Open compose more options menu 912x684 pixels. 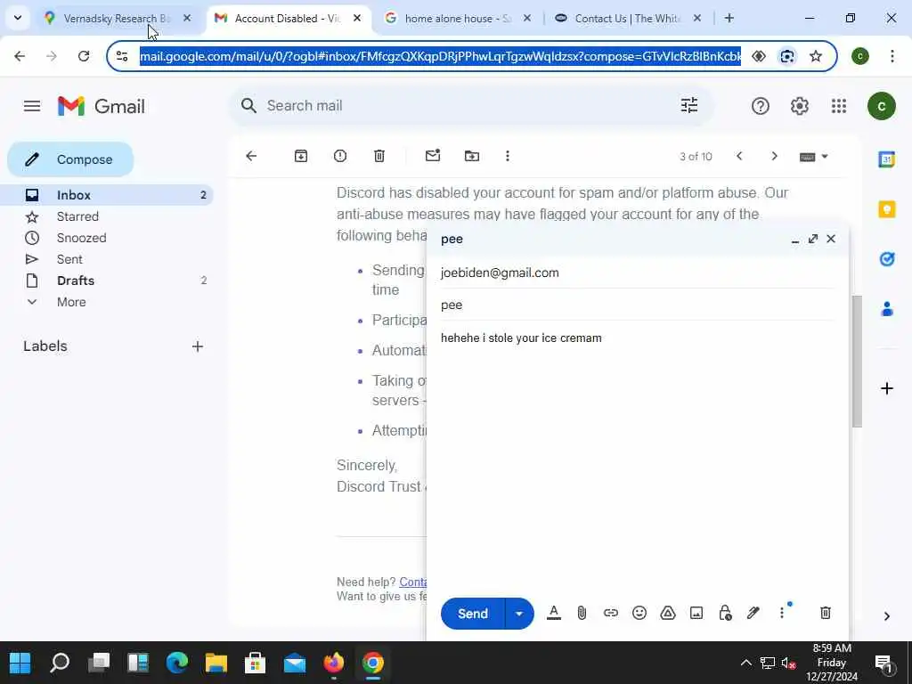coord(782,613)
